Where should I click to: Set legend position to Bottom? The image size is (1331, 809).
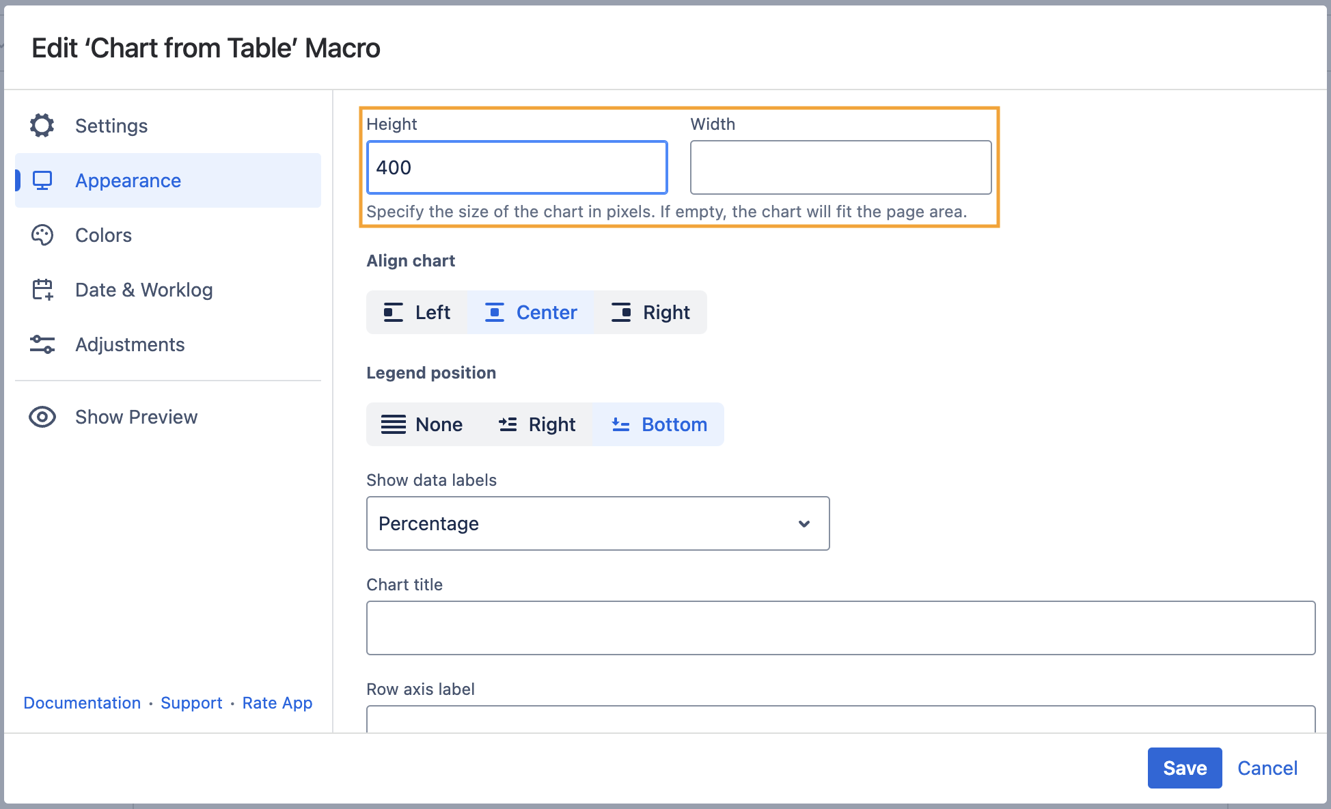coord(659,424)
